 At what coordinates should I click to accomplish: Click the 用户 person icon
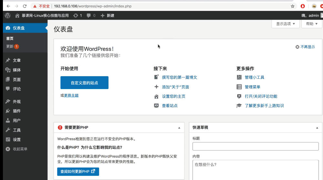click(8, 121)
